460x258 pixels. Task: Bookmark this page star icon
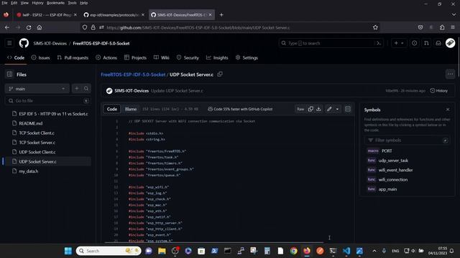tap(375, 27)
